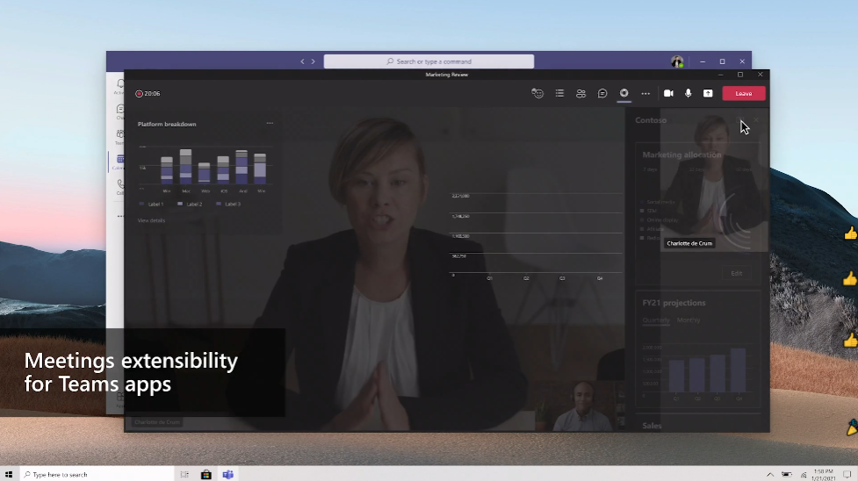Screen dimensions: 858x481
Task: Click the Edit button in Marketing allocation
Action: pyautogui.click(x=736, y=273)
